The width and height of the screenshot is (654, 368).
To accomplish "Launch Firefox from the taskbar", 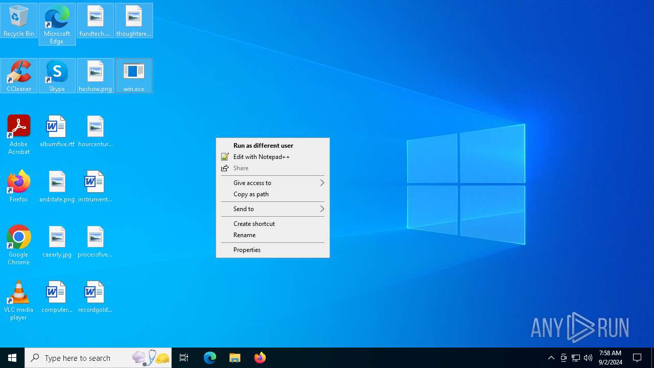I will click(260, 358).
